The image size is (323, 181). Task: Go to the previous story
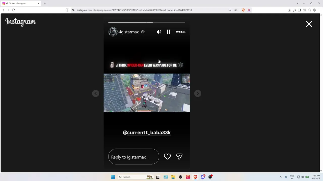click(x=96, y=94)
